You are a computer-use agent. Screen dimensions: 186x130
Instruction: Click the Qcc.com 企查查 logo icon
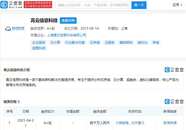[11, 5]
